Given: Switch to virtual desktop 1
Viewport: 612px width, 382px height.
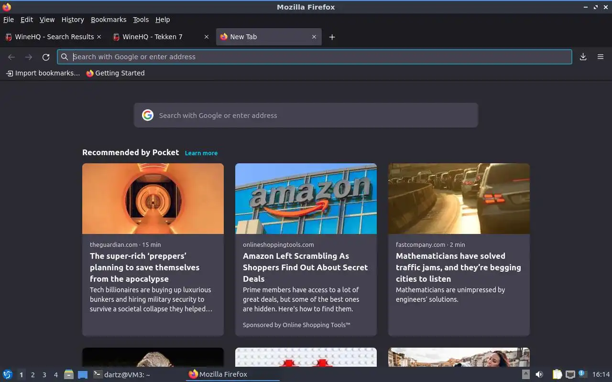Looking at the screenshot, I should [x=22, y=375].
